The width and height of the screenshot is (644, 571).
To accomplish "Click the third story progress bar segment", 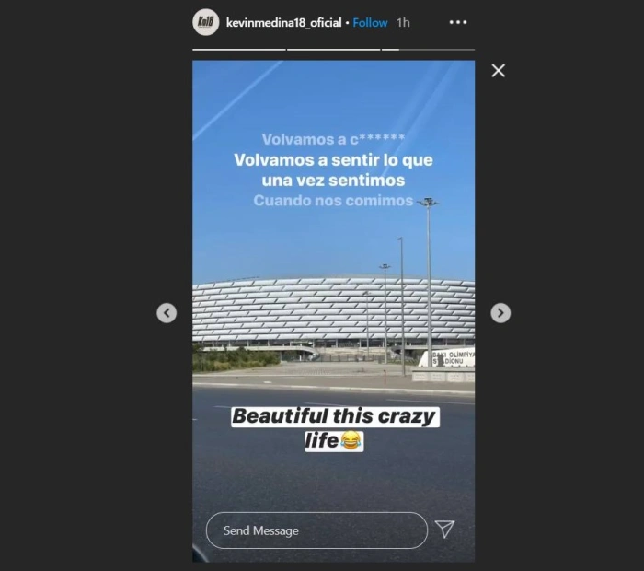I will pyautogui.click(x=429, y=50).
